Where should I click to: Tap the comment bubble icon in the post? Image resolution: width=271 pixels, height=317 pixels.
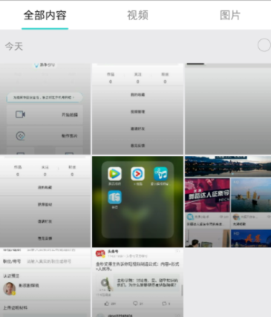click(135, 304)
